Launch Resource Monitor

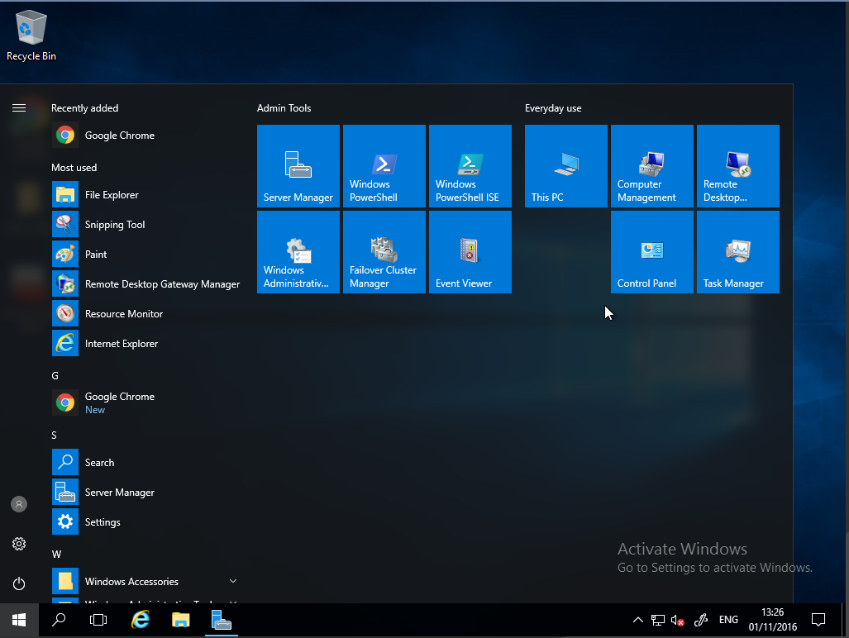pos(146,314)
